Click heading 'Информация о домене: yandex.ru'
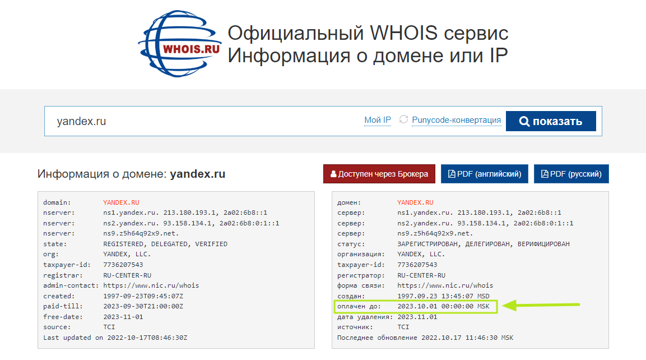 click(132, 174)
